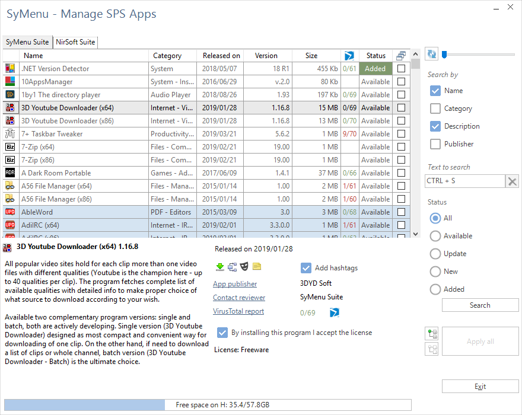Uncheck the Add hashtags checkbox

[x=305, y=268]
